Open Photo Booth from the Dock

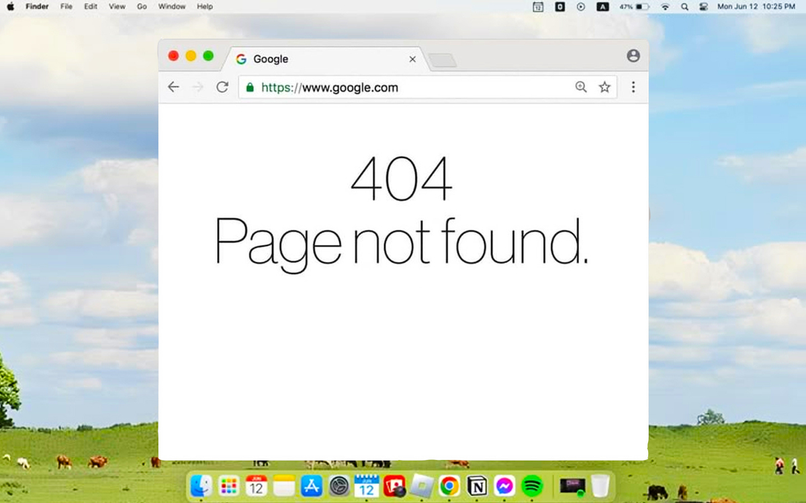394,486
